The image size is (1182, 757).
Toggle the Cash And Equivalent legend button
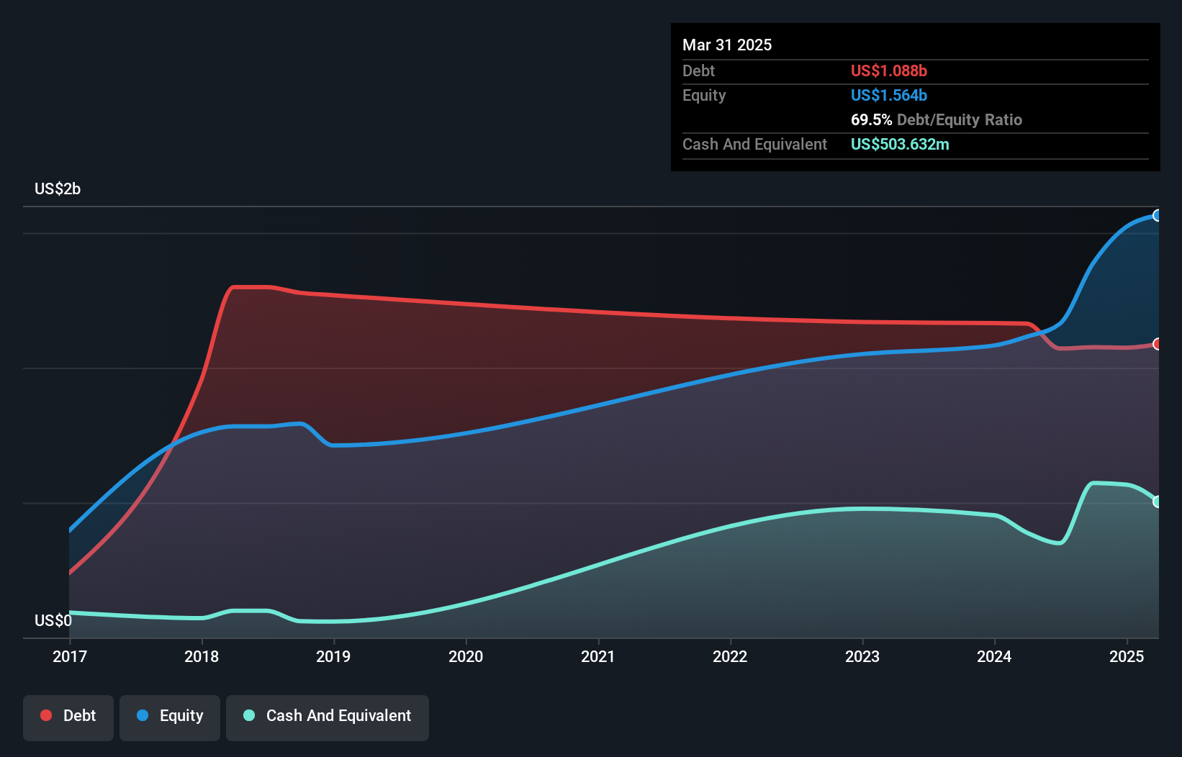[x=328, y=717]
